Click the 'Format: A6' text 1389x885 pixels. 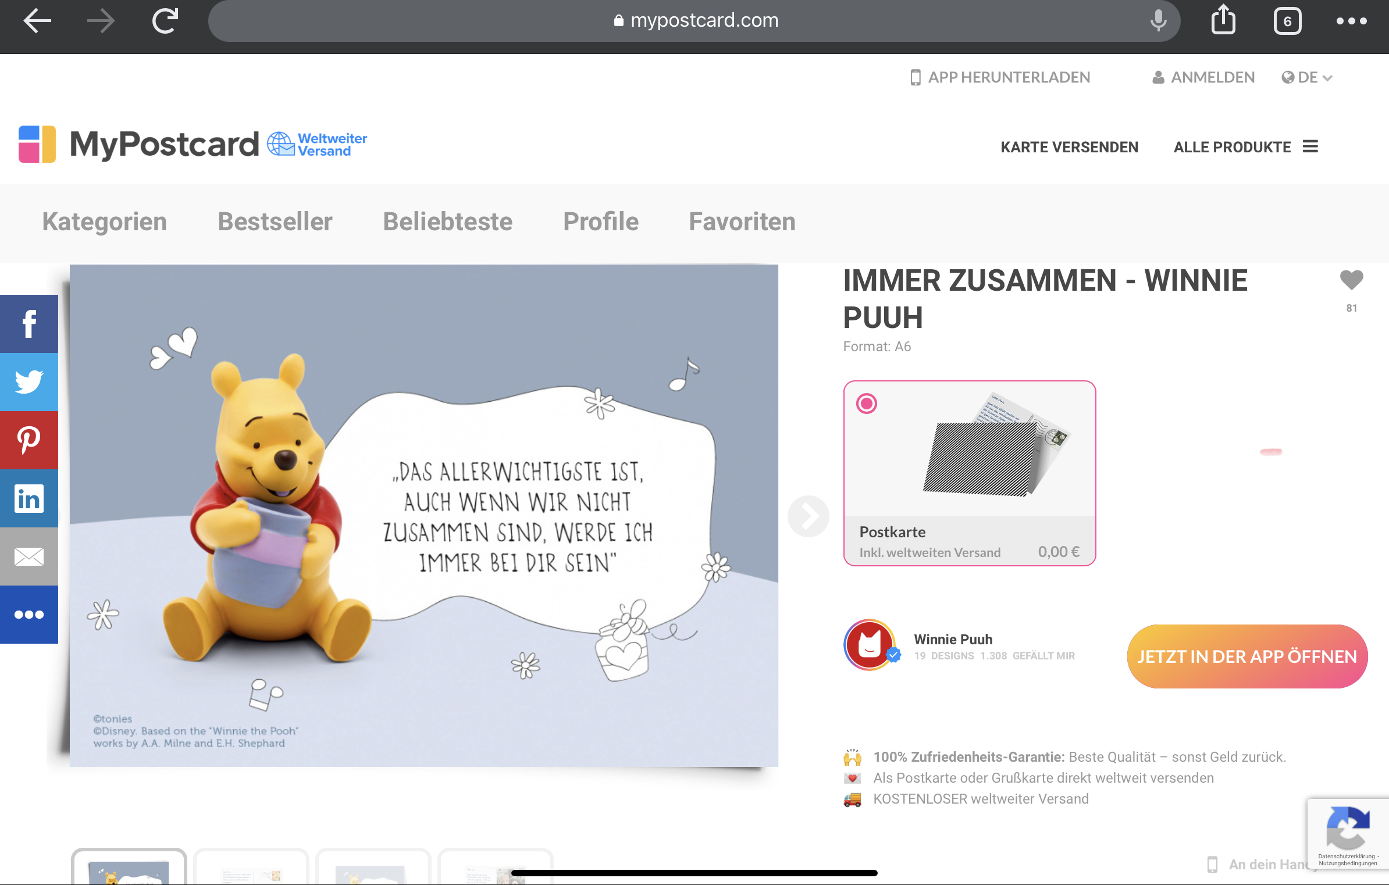(877, 347)
